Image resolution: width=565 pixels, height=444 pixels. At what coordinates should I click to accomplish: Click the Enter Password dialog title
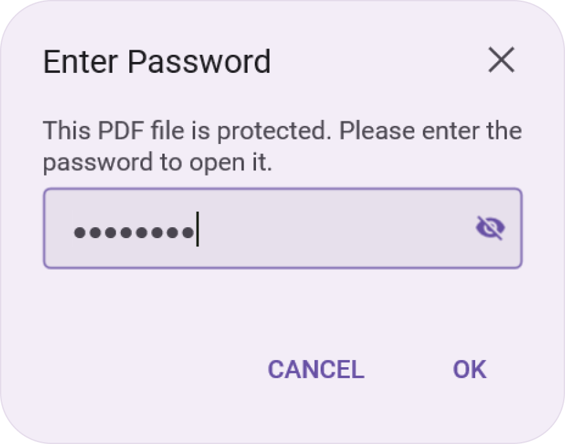[x=156, y=61]
